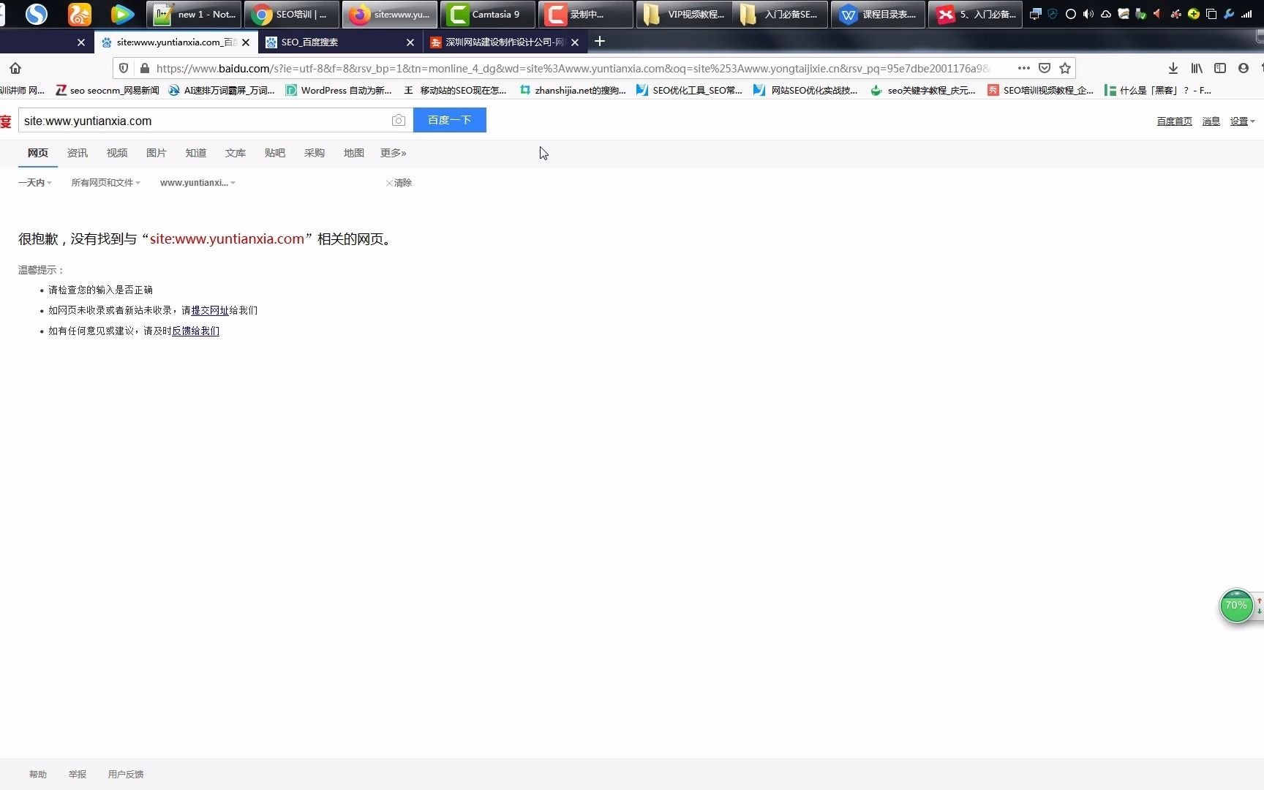
Task: Open a new browser tab
Action: tap(600, 42)
